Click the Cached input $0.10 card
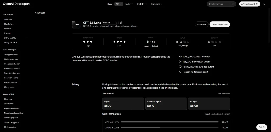Viewport: 271px width, 132px height. click(166, 104)
